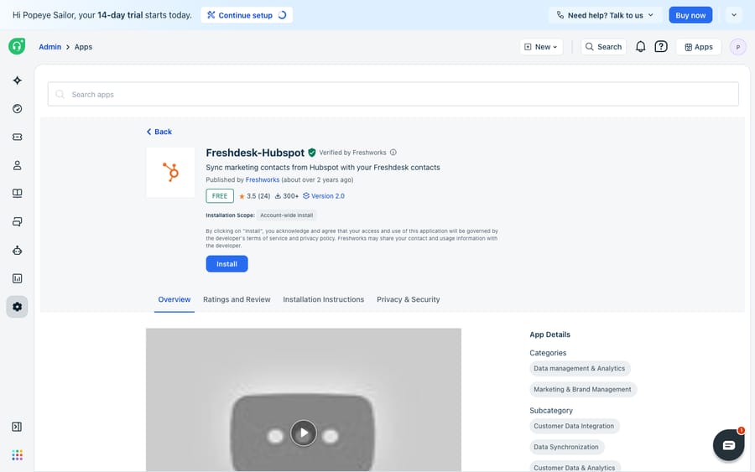This screenshot has height=472, width=755.
Task: Select Data Synchronization subcategory
Action: (x=566, y=447)
